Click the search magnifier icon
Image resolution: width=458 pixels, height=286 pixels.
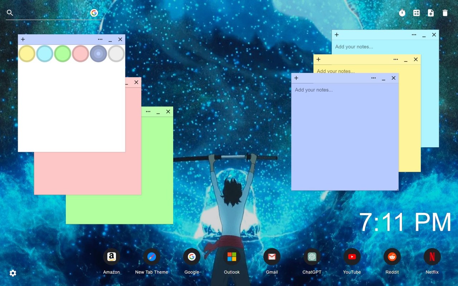click(x=10, y=13)
